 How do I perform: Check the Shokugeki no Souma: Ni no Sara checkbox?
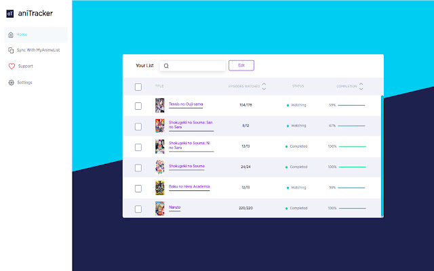[x=138, y=147]
